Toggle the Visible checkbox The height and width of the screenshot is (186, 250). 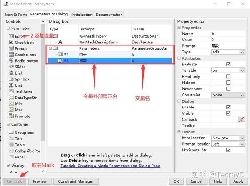(x=228, y=113)
